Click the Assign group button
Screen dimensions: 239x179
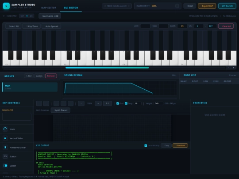coord(39,76)
